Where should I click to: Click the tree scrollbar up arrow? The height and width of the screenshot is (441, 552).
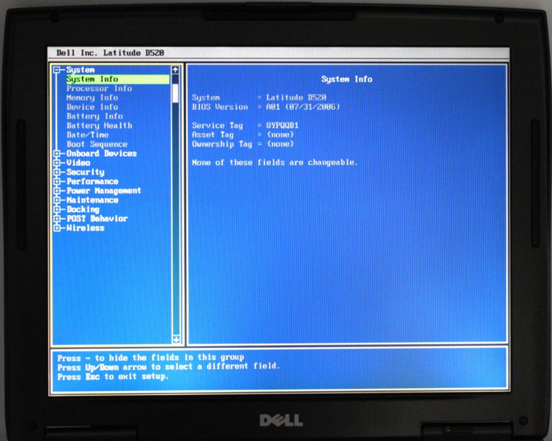click(x=175, y=70)
